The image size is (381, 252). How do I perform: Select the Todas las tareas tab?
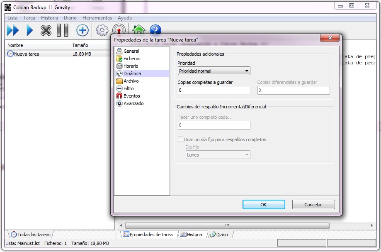click(x=31, y=235)
